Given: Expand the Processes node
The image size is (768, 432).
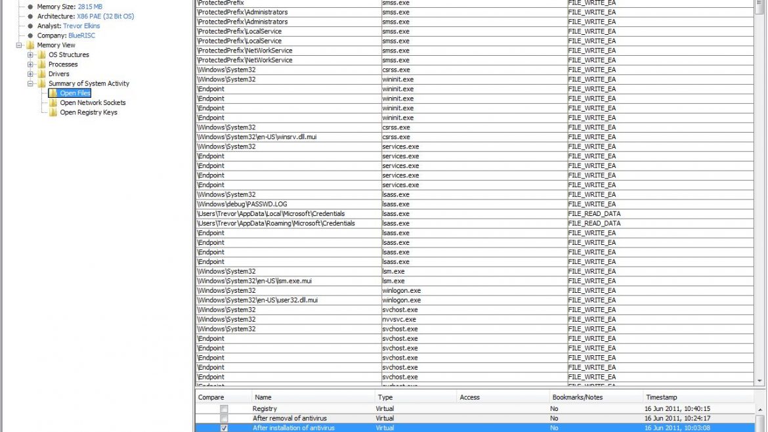Looking at the screenshot, I should (30, 64).
